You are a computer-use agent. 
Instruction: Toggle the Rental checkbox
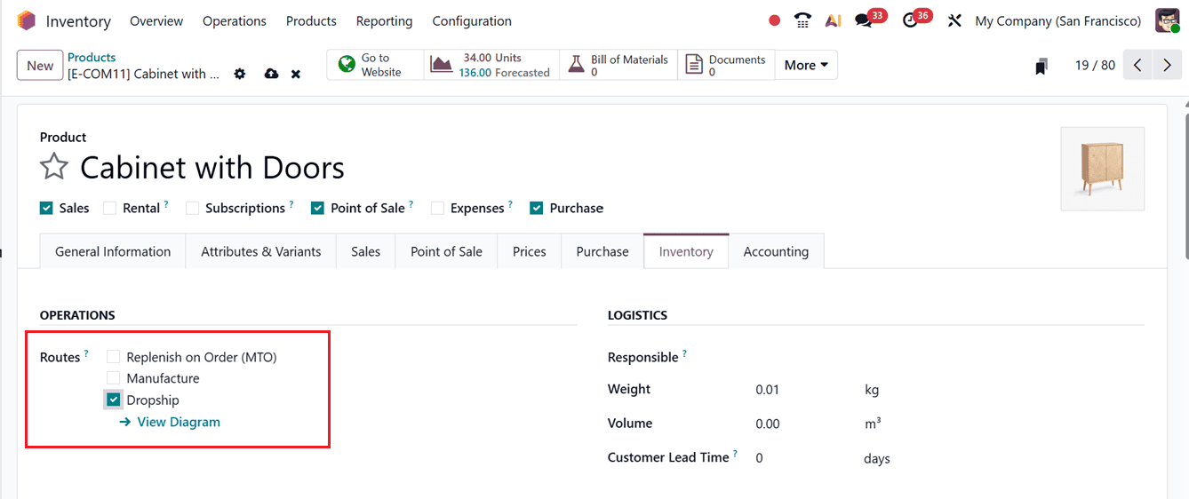109,208
